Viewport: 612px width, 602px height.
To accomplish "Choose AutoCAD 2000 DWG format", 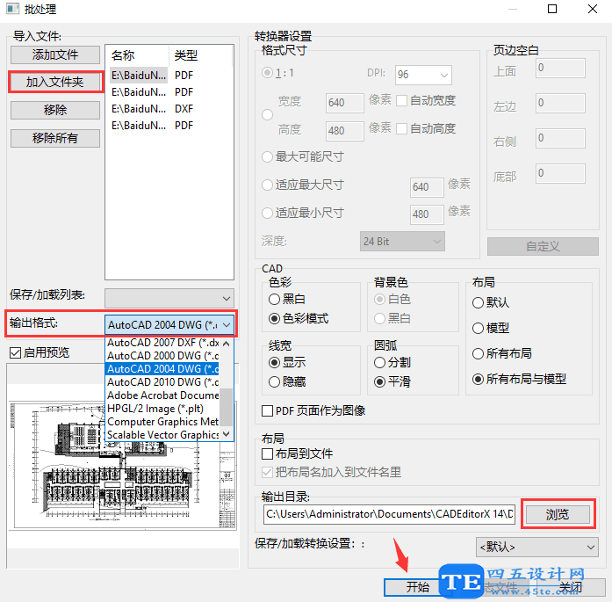I will (x=162, y=356).
